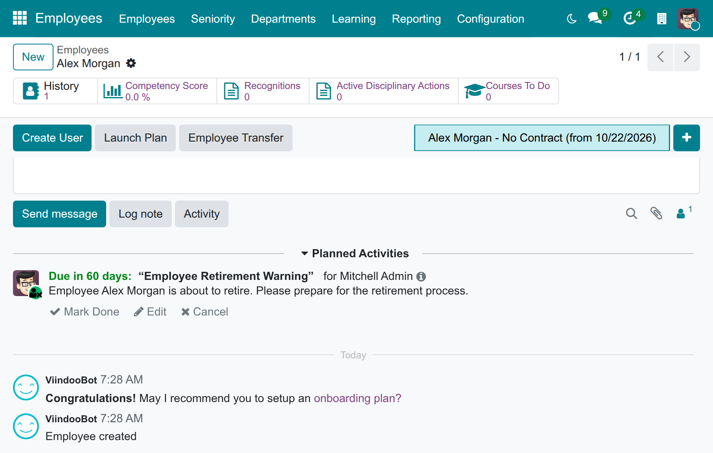The width and height of the screenshot is (713, 453).
Task: Open the apps grid menu icon
Action: click(20, 18)
